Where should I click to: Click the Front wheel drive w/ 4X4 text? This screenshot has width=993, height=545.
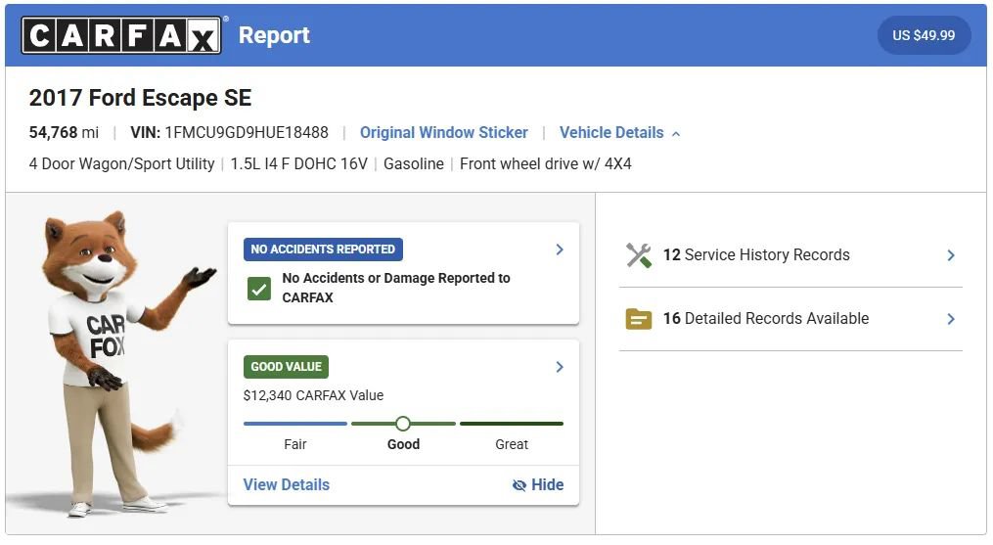[x=545, y=164]
